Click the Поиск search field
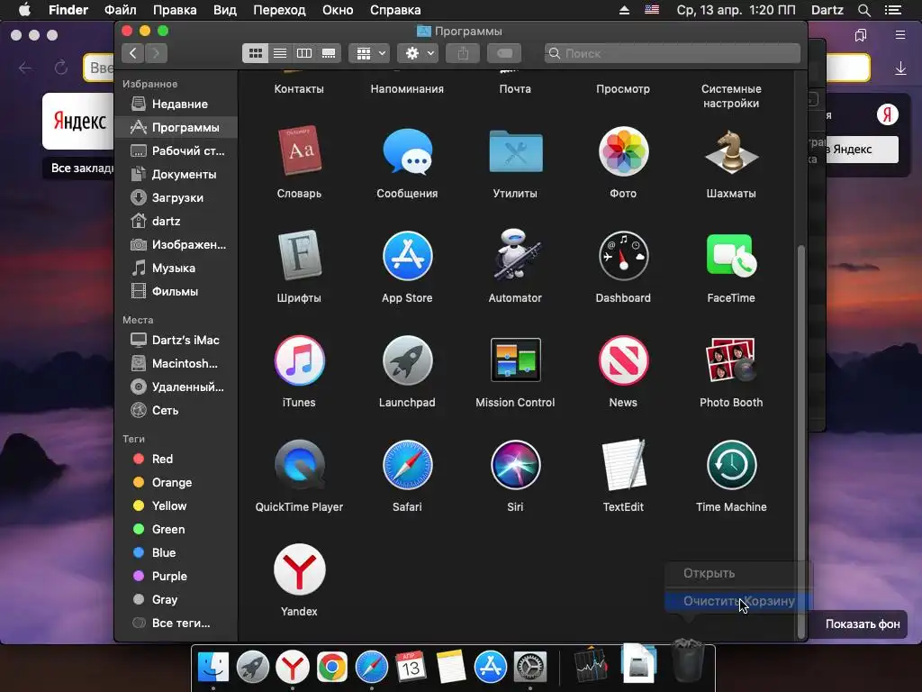Image resolution: width=922 pixels, height=692 pixels. (x=672, y=53)
